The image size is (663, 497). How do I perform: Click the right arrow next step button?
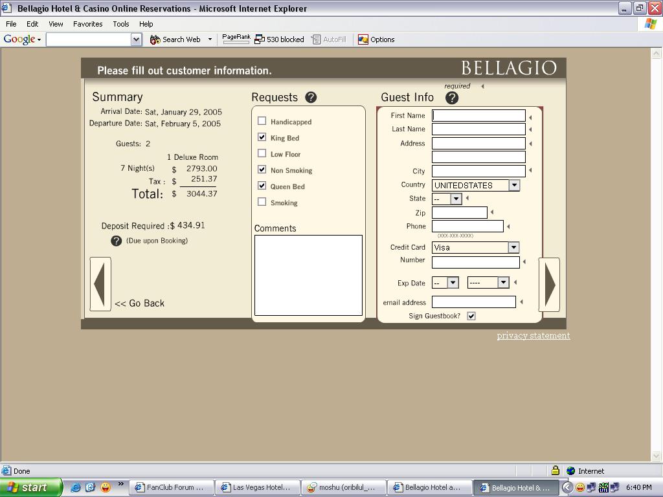pos(549,285)
